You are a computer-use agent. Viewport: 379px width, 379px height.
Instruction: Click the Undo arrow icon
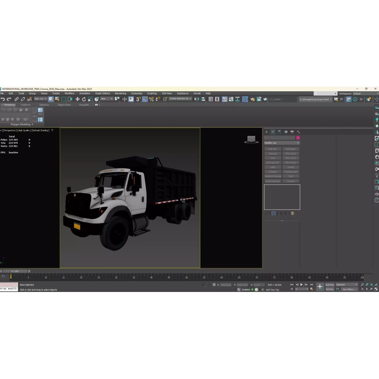pos(3,99)
